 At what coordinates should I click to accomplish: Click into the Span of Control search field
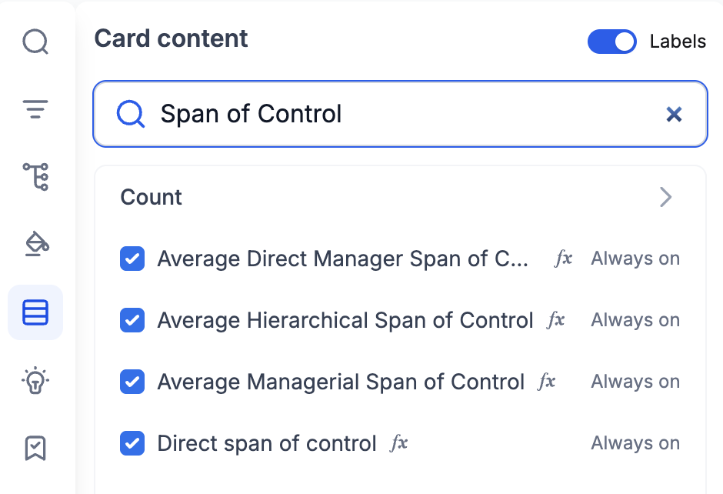[x=385, y=115]
